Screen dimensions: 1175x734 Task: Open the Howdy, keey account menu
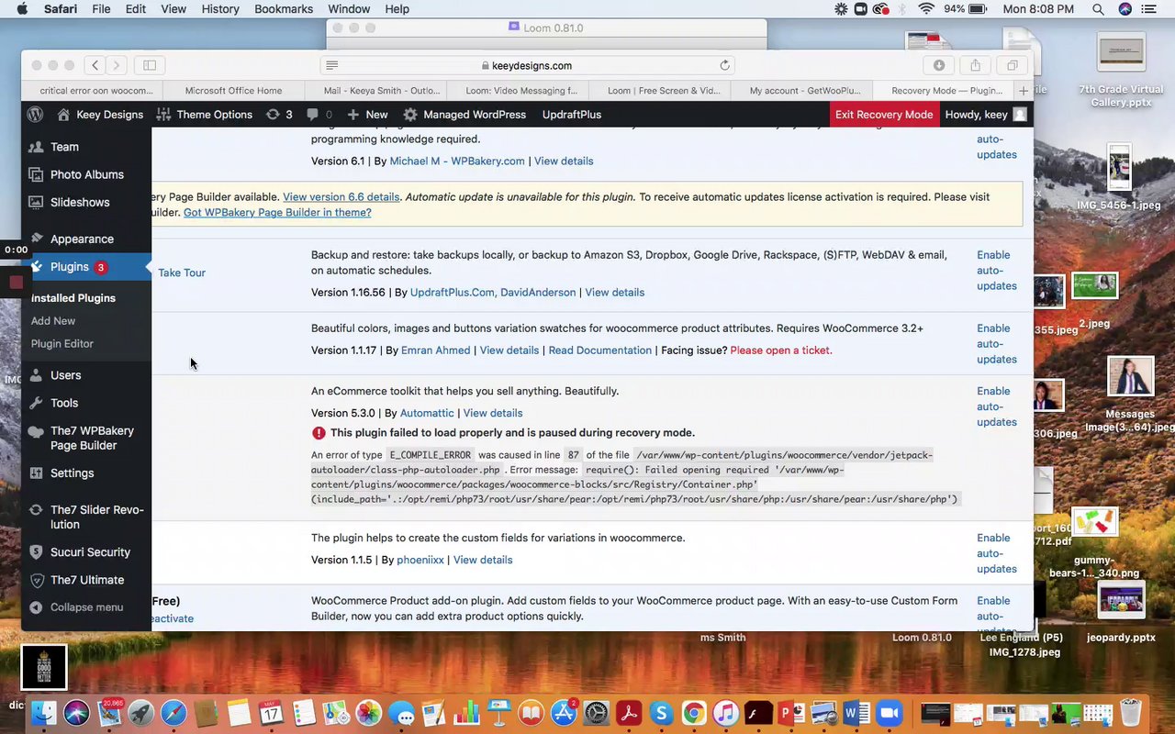[x=985, y=115]
